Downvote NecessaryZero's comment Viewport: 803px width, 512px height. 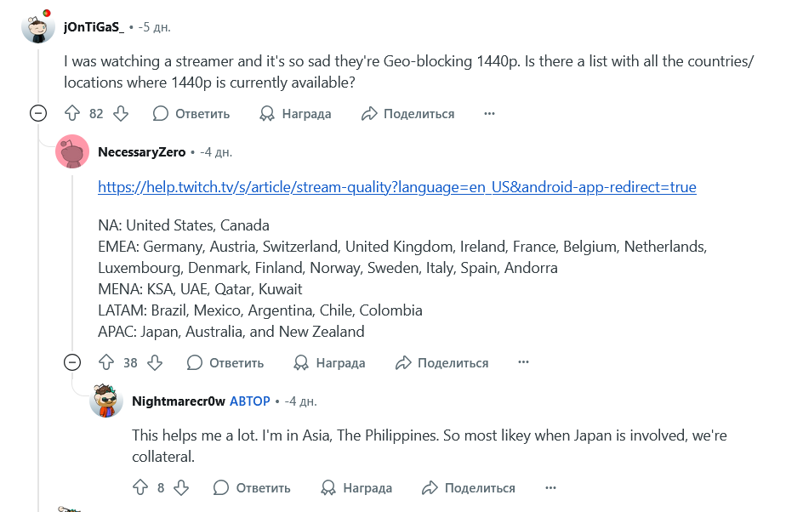click(x=155, y=362)
